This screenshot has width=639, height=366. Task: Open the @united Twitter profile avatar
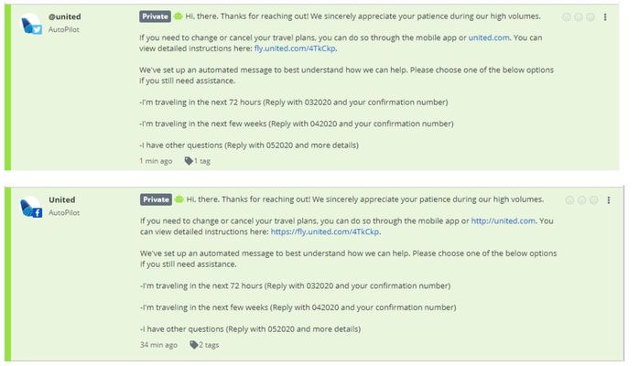(31, 24)
